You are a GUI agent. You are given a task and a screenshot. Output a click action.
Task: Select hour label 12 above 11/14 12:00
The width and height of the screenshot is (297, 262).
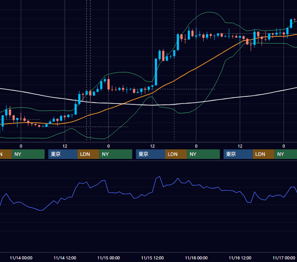coord(65,146)
